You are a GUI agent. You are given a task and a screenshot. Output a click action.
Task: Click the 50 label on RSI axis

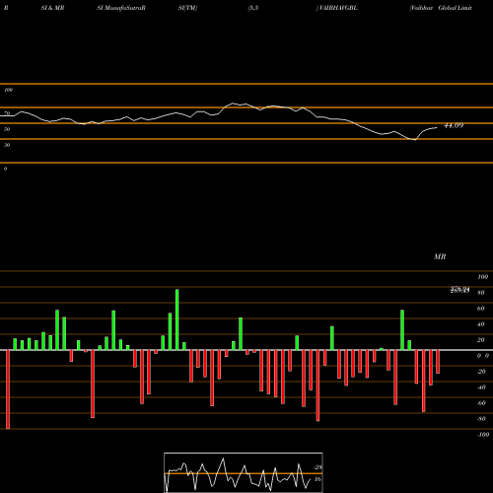(7, 129)
